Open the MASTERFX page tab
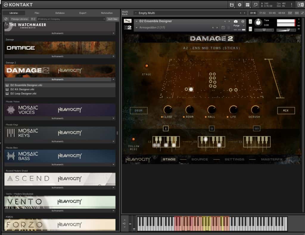305x235 pixels. tap(272, 160)
